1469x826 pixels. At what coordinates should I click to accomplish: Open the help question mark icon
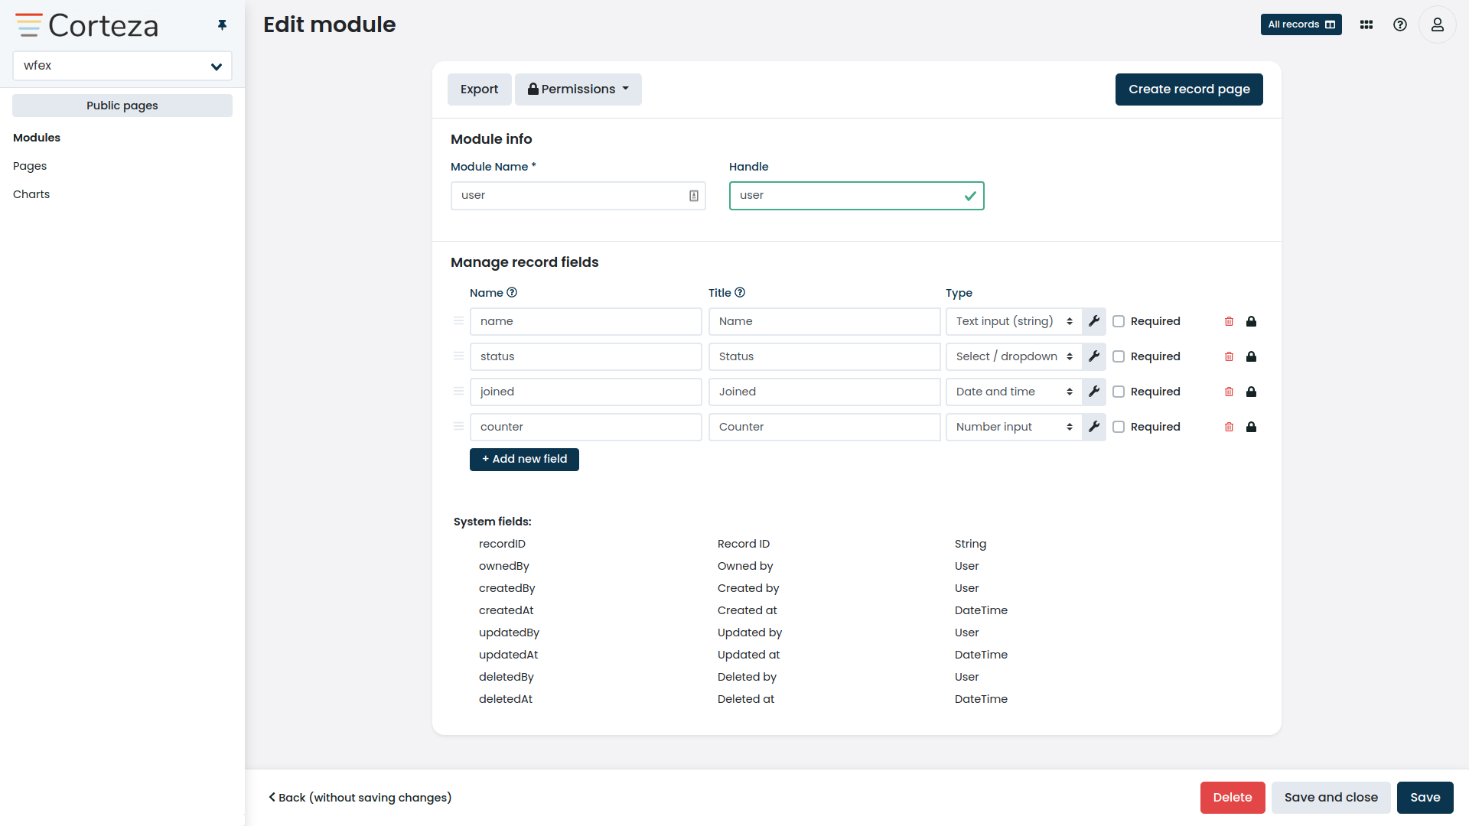click(1400, 24)
